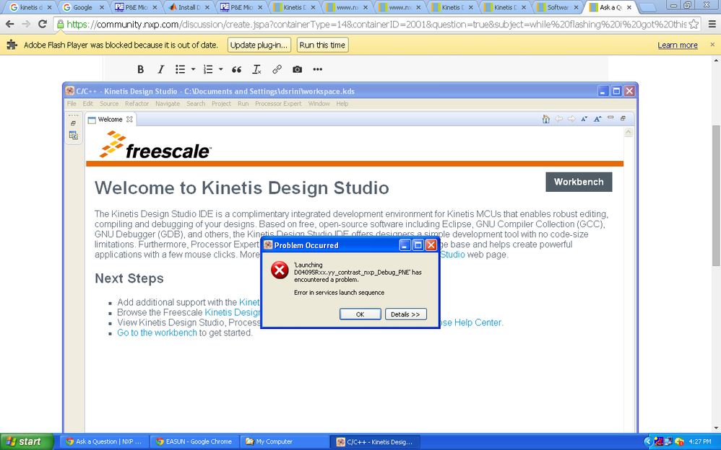Close the Welcome tab
The image size is (721, 450).
(x=129, y=120)
